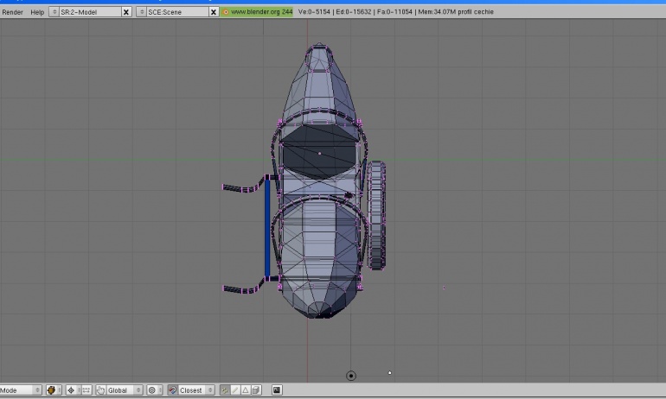Open the draw type shading selector
Image resolution: width=666 pixels, height=399 pixels.
tap(54, 390)
